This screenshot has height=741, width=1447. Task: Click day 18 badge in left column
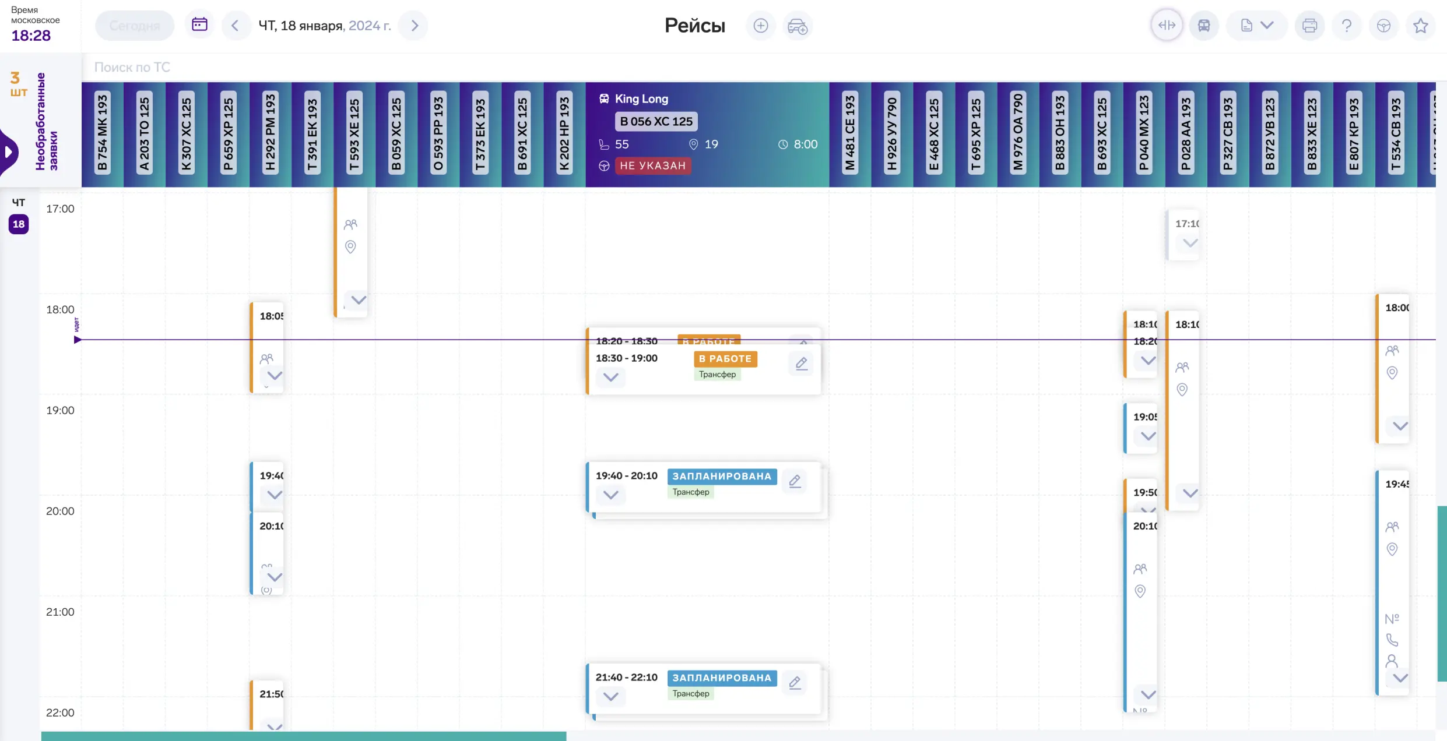pos(19,224)
